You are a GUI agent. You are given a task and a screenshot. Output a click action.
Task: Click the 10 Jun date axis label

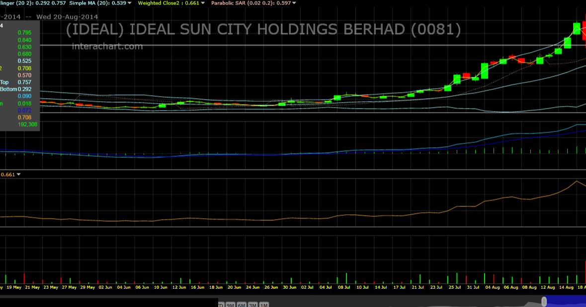click(161, 287)
